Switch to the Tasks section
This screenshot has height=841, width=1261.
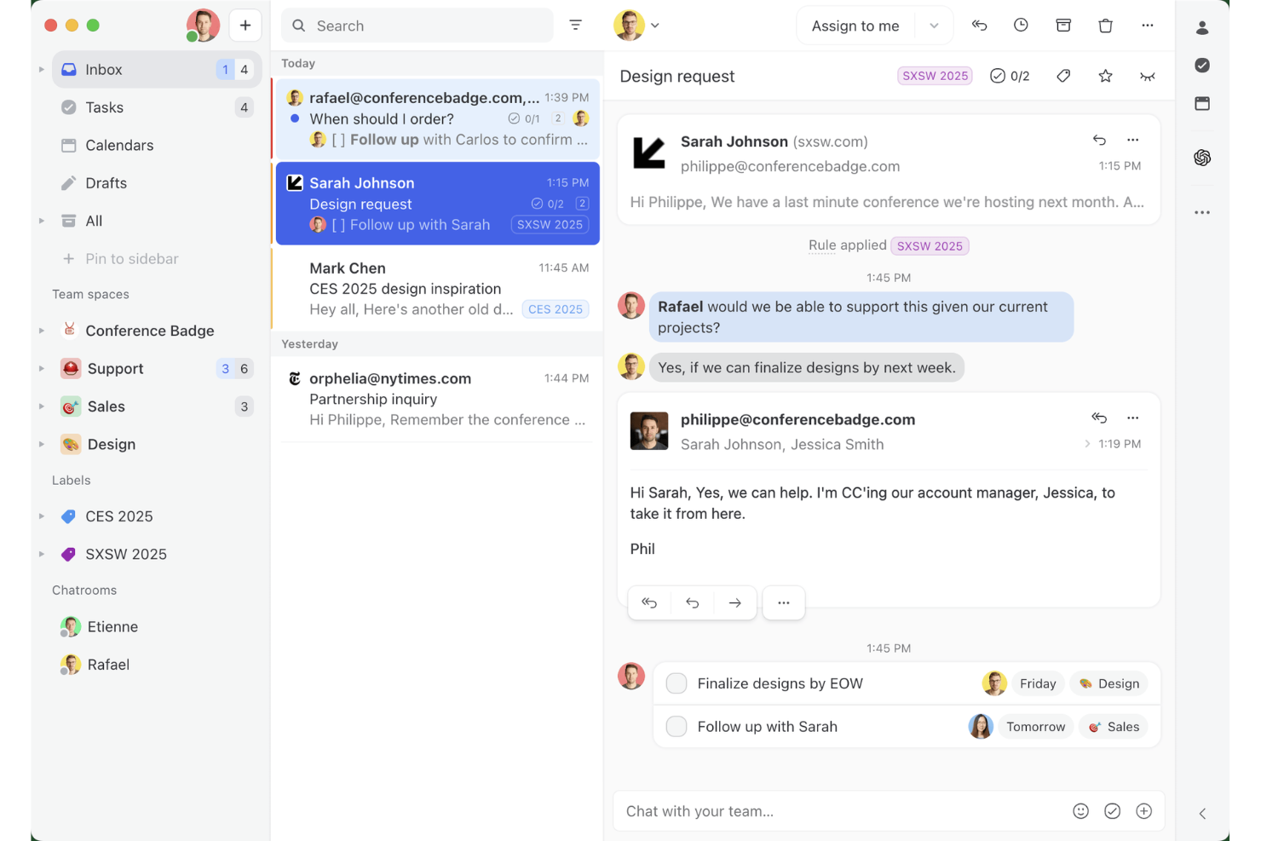[104, 107]
